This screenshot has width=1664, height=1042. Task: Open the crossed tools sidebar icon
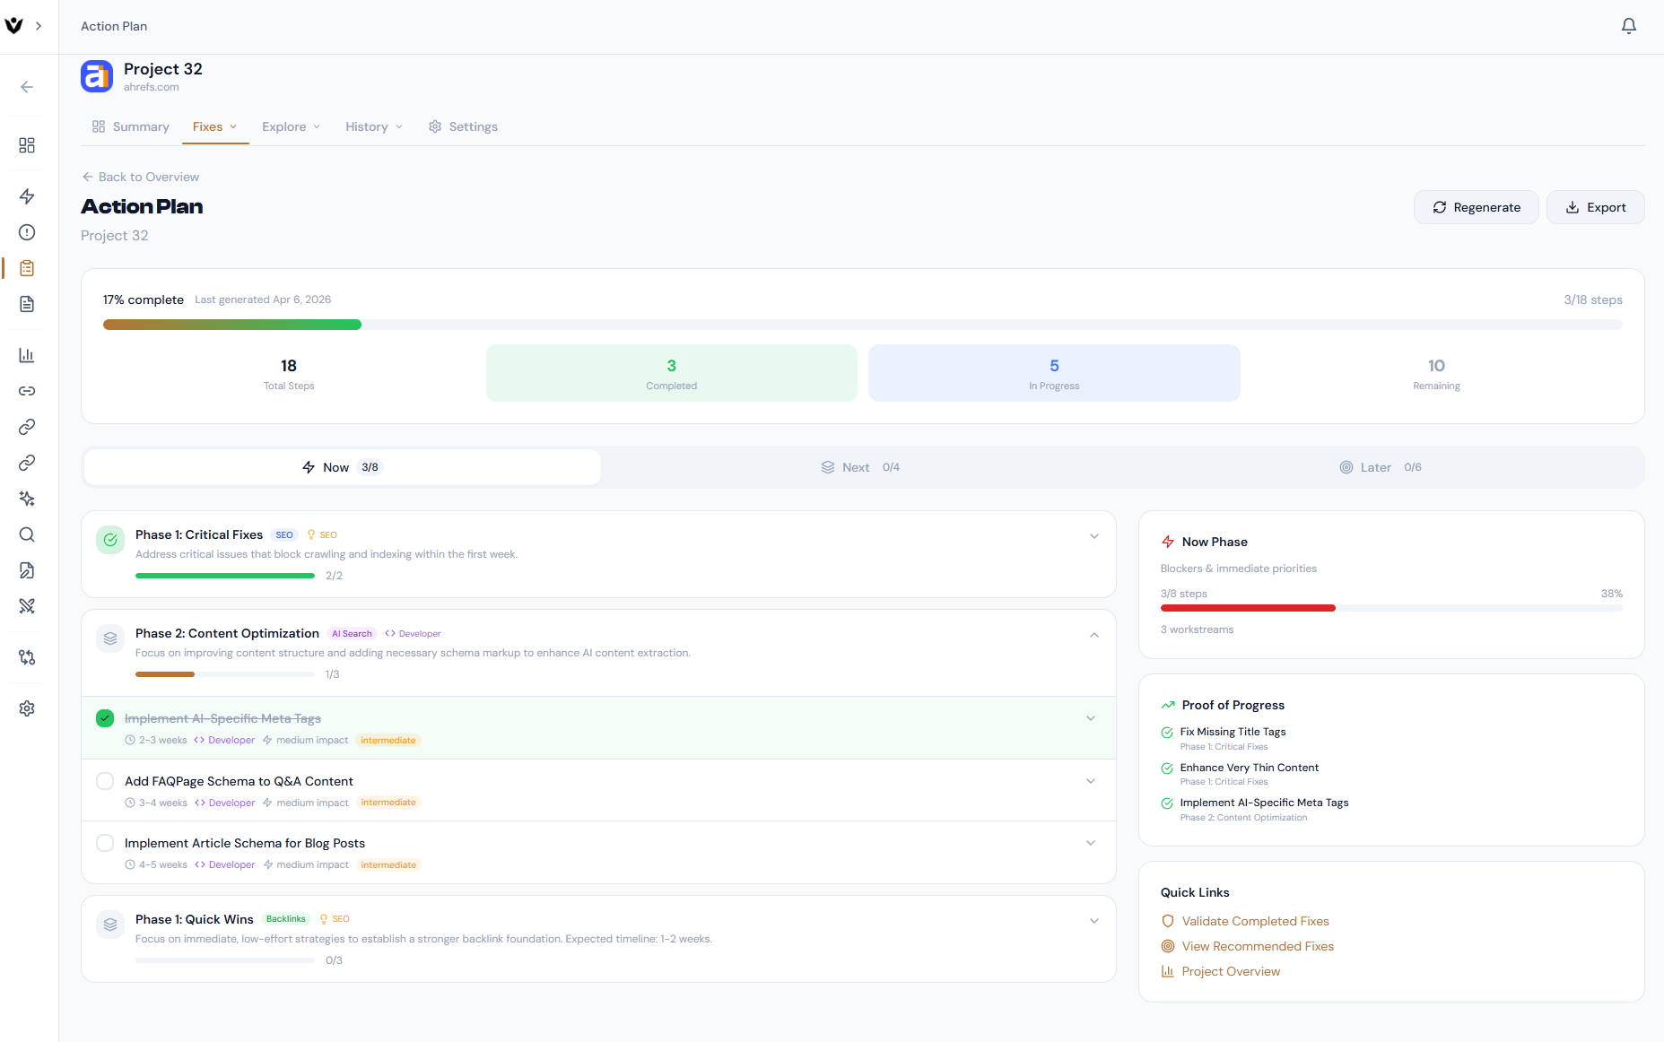tap(27, 606)
